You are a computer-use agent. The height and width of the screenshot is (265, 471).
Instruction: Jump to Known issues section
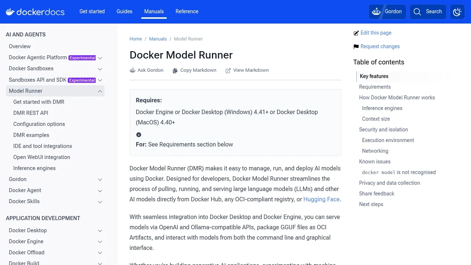point(375,162)
